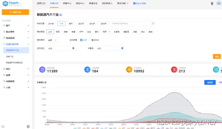Click the edit icon beside 新能源汽车行业 title

pos(61,15)
